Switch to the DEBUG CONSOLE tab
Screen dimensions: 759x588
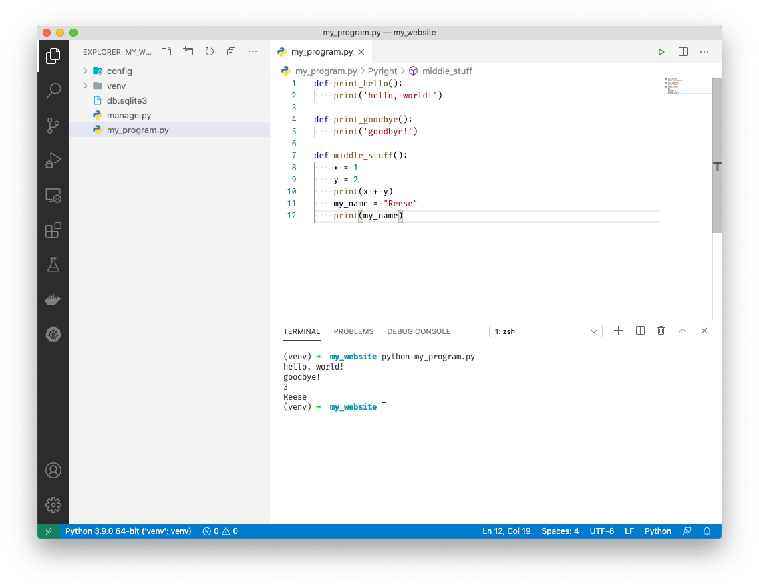[418, 331]
